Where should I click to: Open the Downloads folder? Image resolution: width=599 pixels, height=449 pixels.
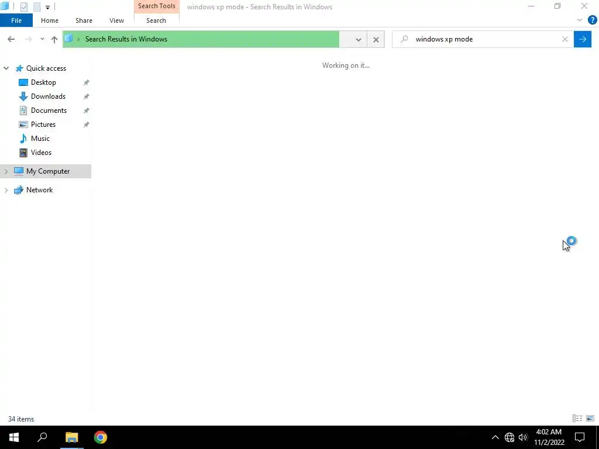pos(48,96)
